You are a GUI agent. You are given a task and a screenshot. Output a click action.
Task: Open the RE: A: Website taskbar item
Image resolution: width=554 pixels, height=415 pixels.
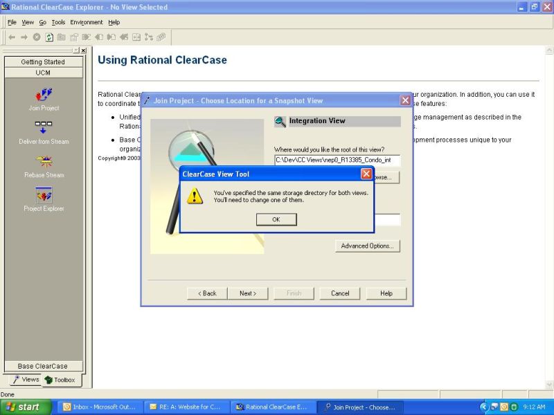point(186,407)
